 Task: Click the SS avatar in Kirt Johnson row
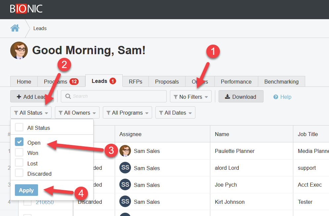pos(125,202)
